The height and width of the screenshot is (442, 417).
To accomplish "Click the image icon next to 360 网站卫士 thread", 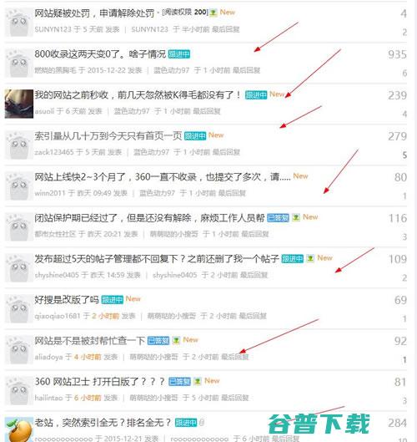I will [x=198, y=381].
